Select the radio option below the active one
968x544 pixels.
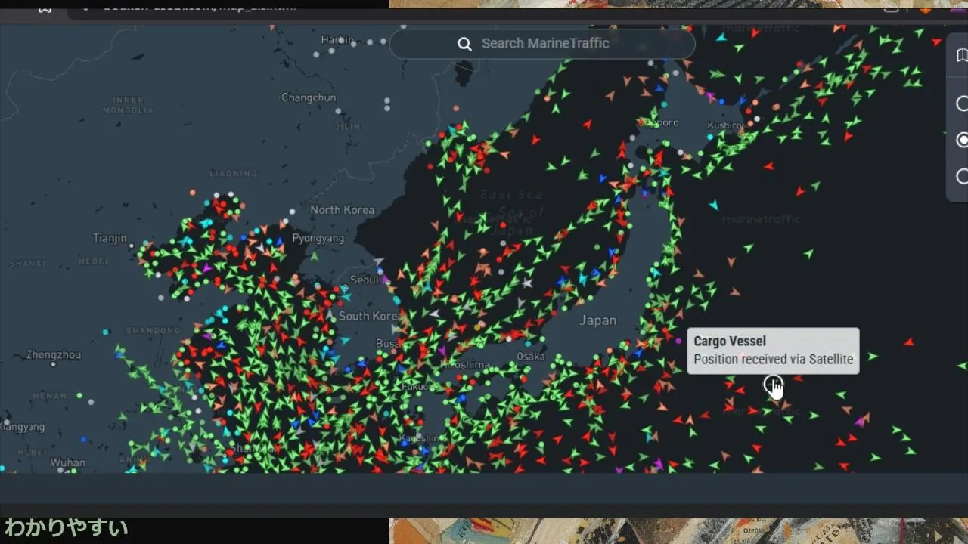[x=962, y=176]
